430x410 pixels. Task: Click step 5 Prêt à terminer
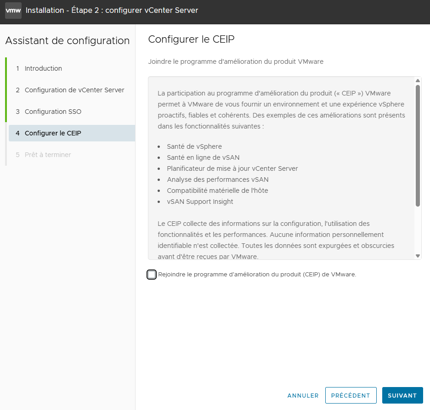click(43, 155)
